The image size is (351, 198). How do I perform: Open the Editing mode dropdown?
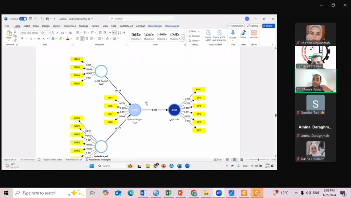(x=253, y=26)
